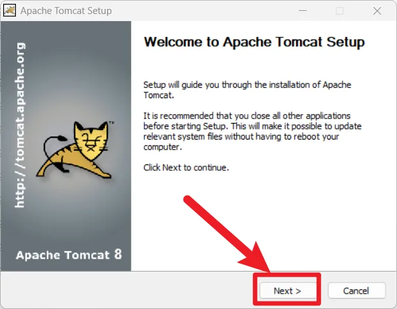
Task: Minimize the setup window
Action: 303,11
